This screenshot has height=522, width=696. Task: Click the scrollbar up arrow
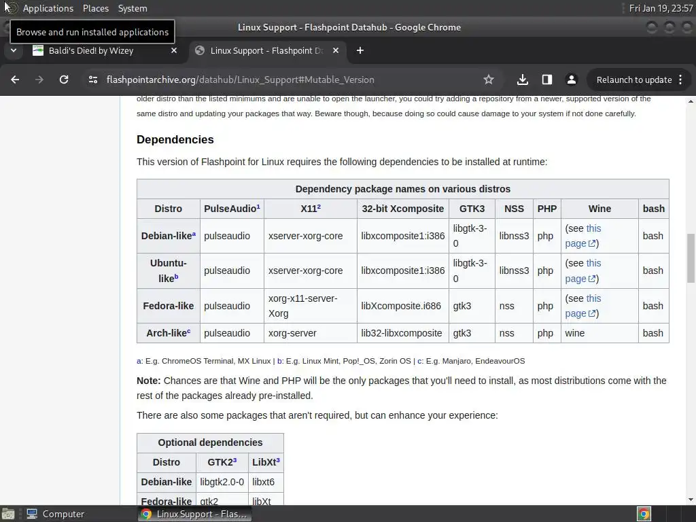coord(691,101)
